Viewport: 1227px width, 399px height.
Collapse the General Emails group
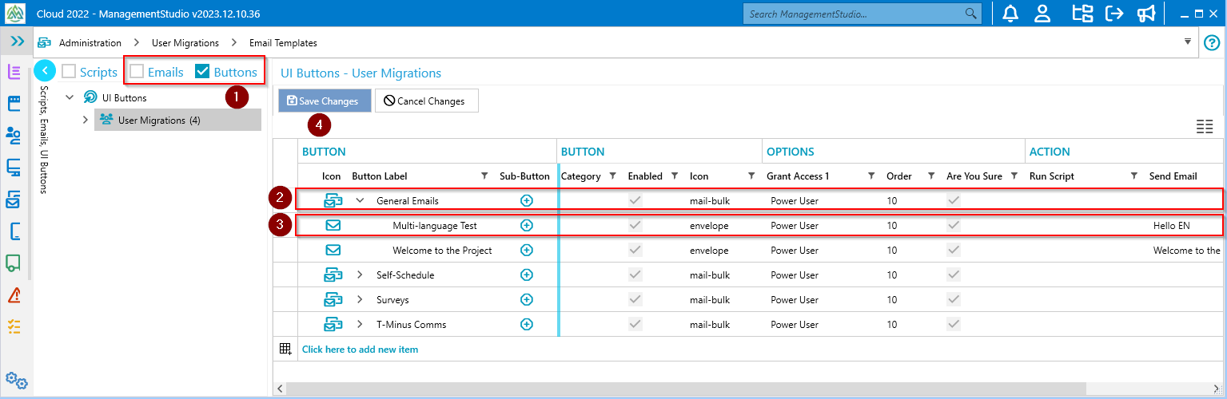click(360, 201)
